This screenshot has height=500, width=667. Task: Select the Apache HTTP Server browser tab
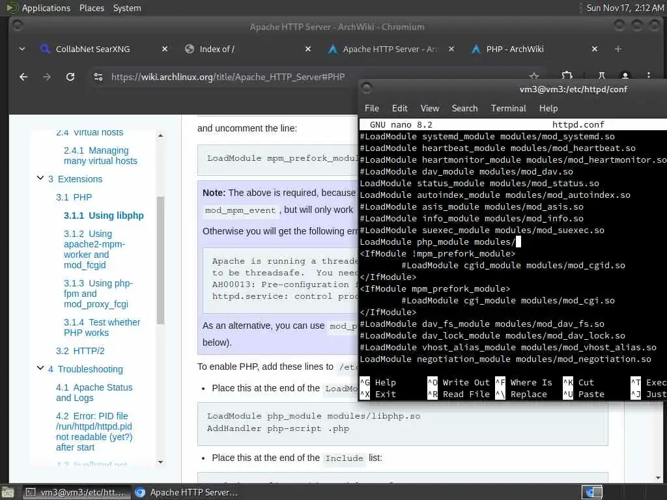(390, 49)
